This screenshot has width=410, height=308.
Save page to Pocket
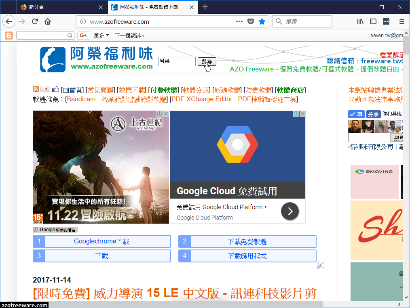point(251,21)
